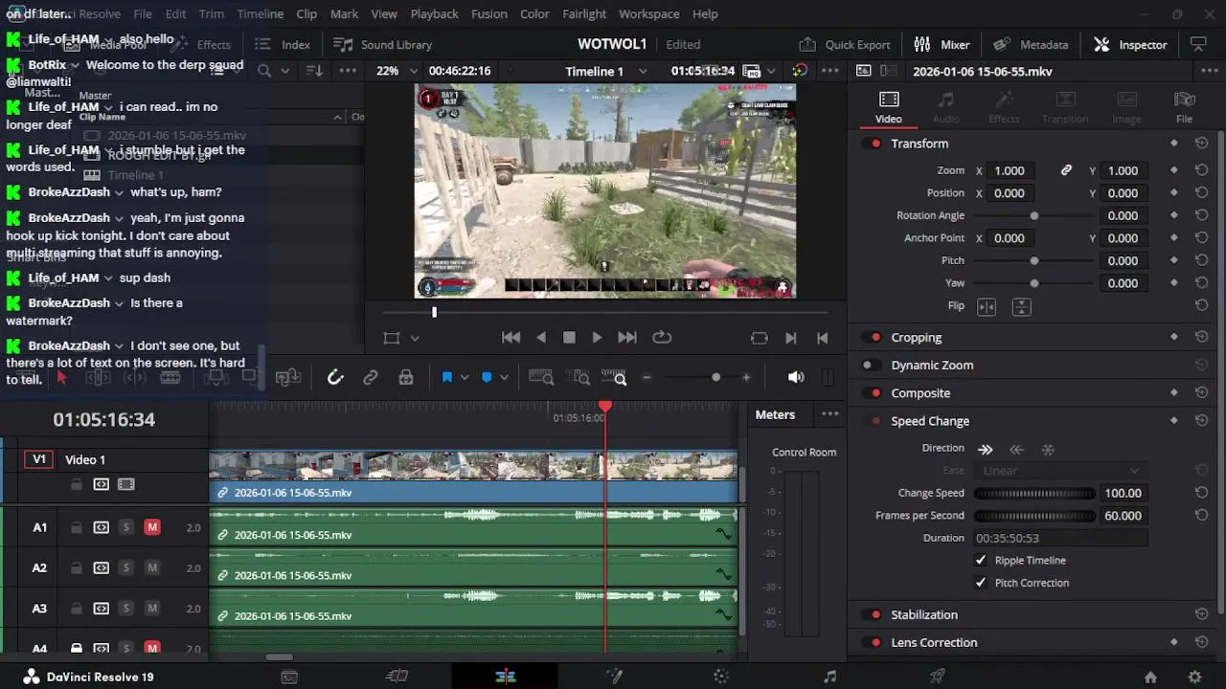The width and height of the screenshot is (1226, 689).
Task: Uncheck the Ripple Timeline checkbox
Action: 980,561
